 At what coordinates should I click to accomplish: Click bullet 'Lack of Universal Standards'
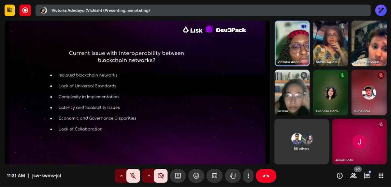pos(87,86)
